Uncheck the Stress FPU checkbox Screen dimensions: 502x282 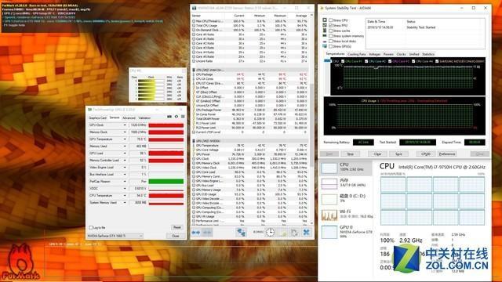(x=331, y=25)
